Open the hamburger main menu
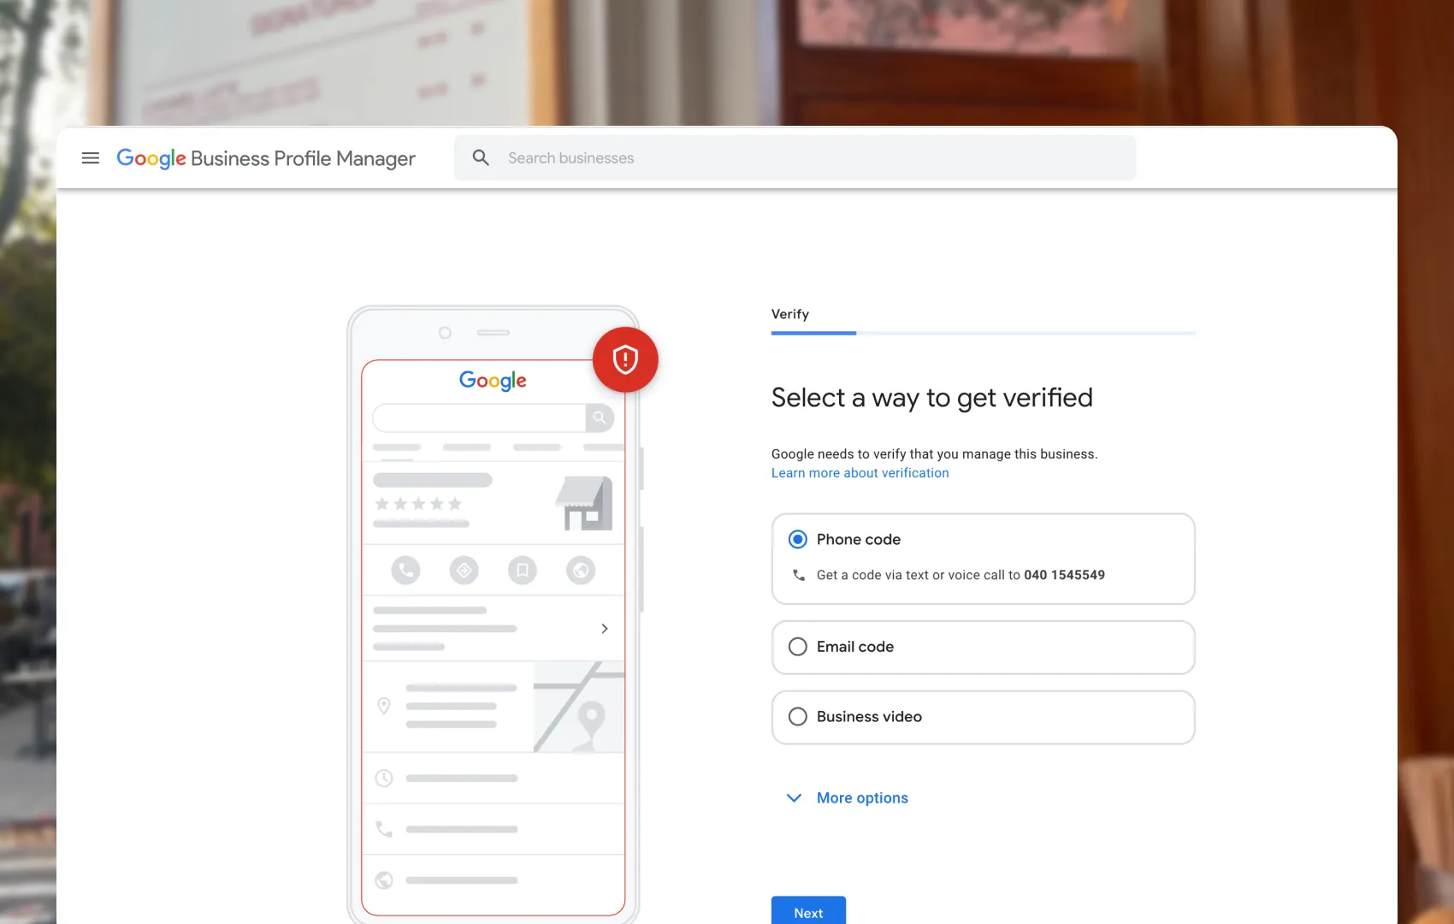 [90, 158]
